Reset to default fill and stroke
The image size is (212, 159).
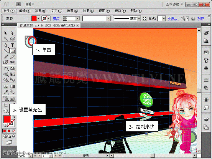(x=5, y=126)
